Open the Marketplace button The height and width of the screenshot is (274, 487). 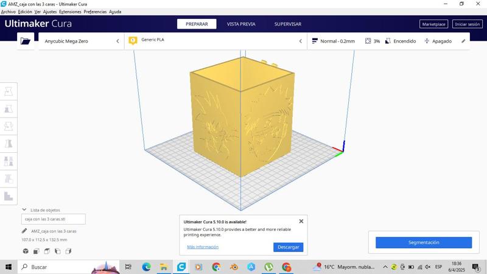[x=433, y=24]
